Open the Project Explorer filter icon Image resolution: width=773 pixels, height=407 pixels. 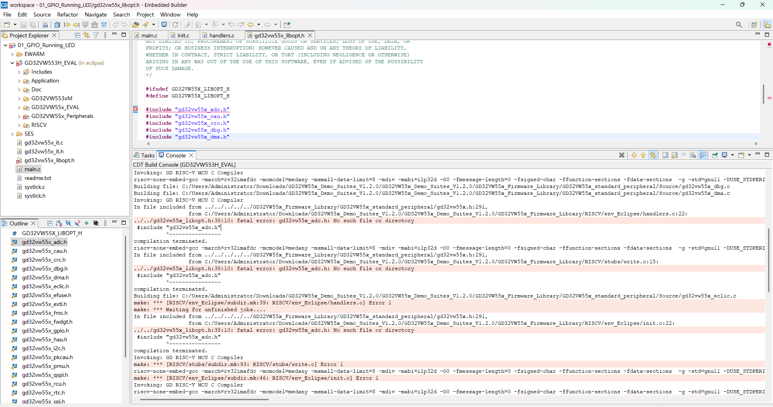96,35
